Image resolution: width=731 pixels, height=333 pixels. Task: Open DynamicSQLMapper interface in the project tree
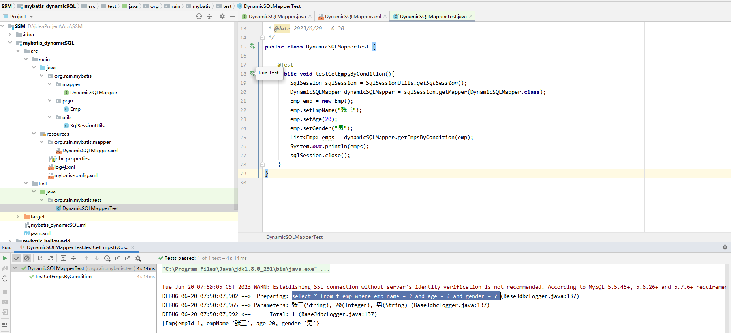(94, 92)
